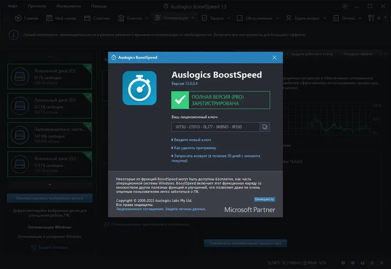Open the Мой сканер tab
The width and height of the screenshot is (391, 269).
pyautogui.click(x=61, y=18)
